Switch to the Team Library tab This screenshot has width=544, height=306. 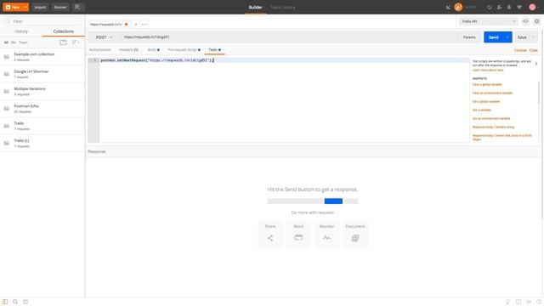click(283, 8)
